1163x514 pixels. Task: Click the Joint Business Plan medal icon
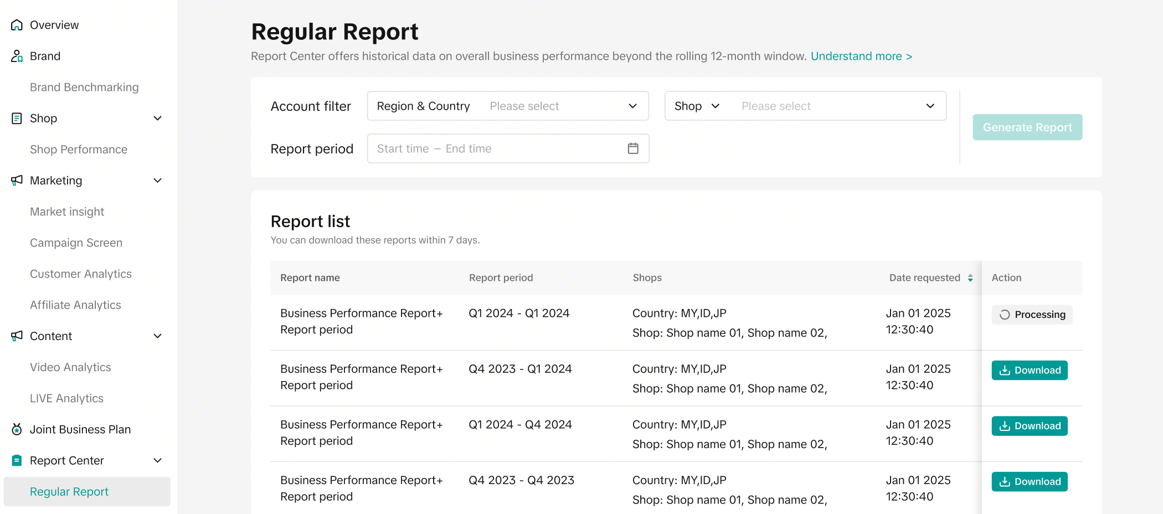[x=17, y=429]
